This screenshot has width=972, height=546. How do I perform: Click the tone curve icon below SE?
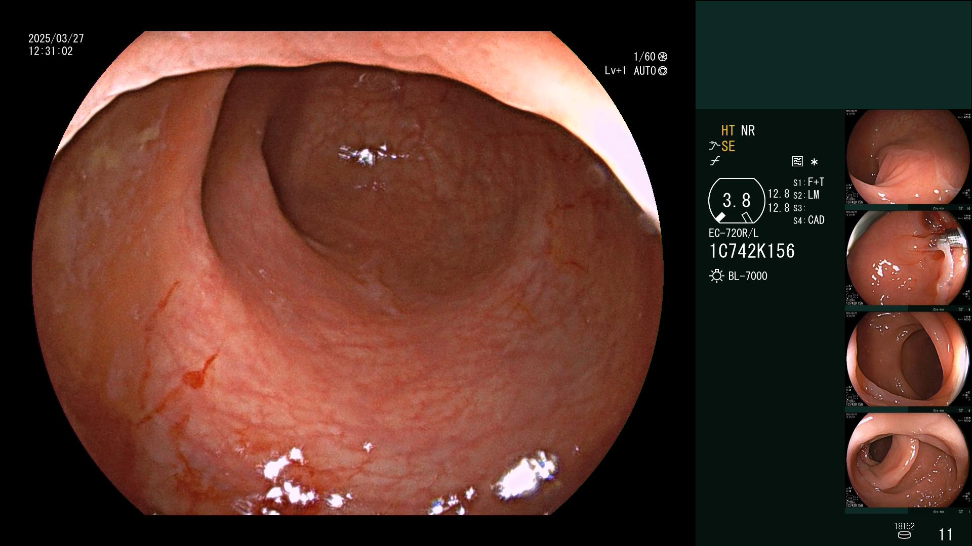pyautogui.click(x=715, y=162)
